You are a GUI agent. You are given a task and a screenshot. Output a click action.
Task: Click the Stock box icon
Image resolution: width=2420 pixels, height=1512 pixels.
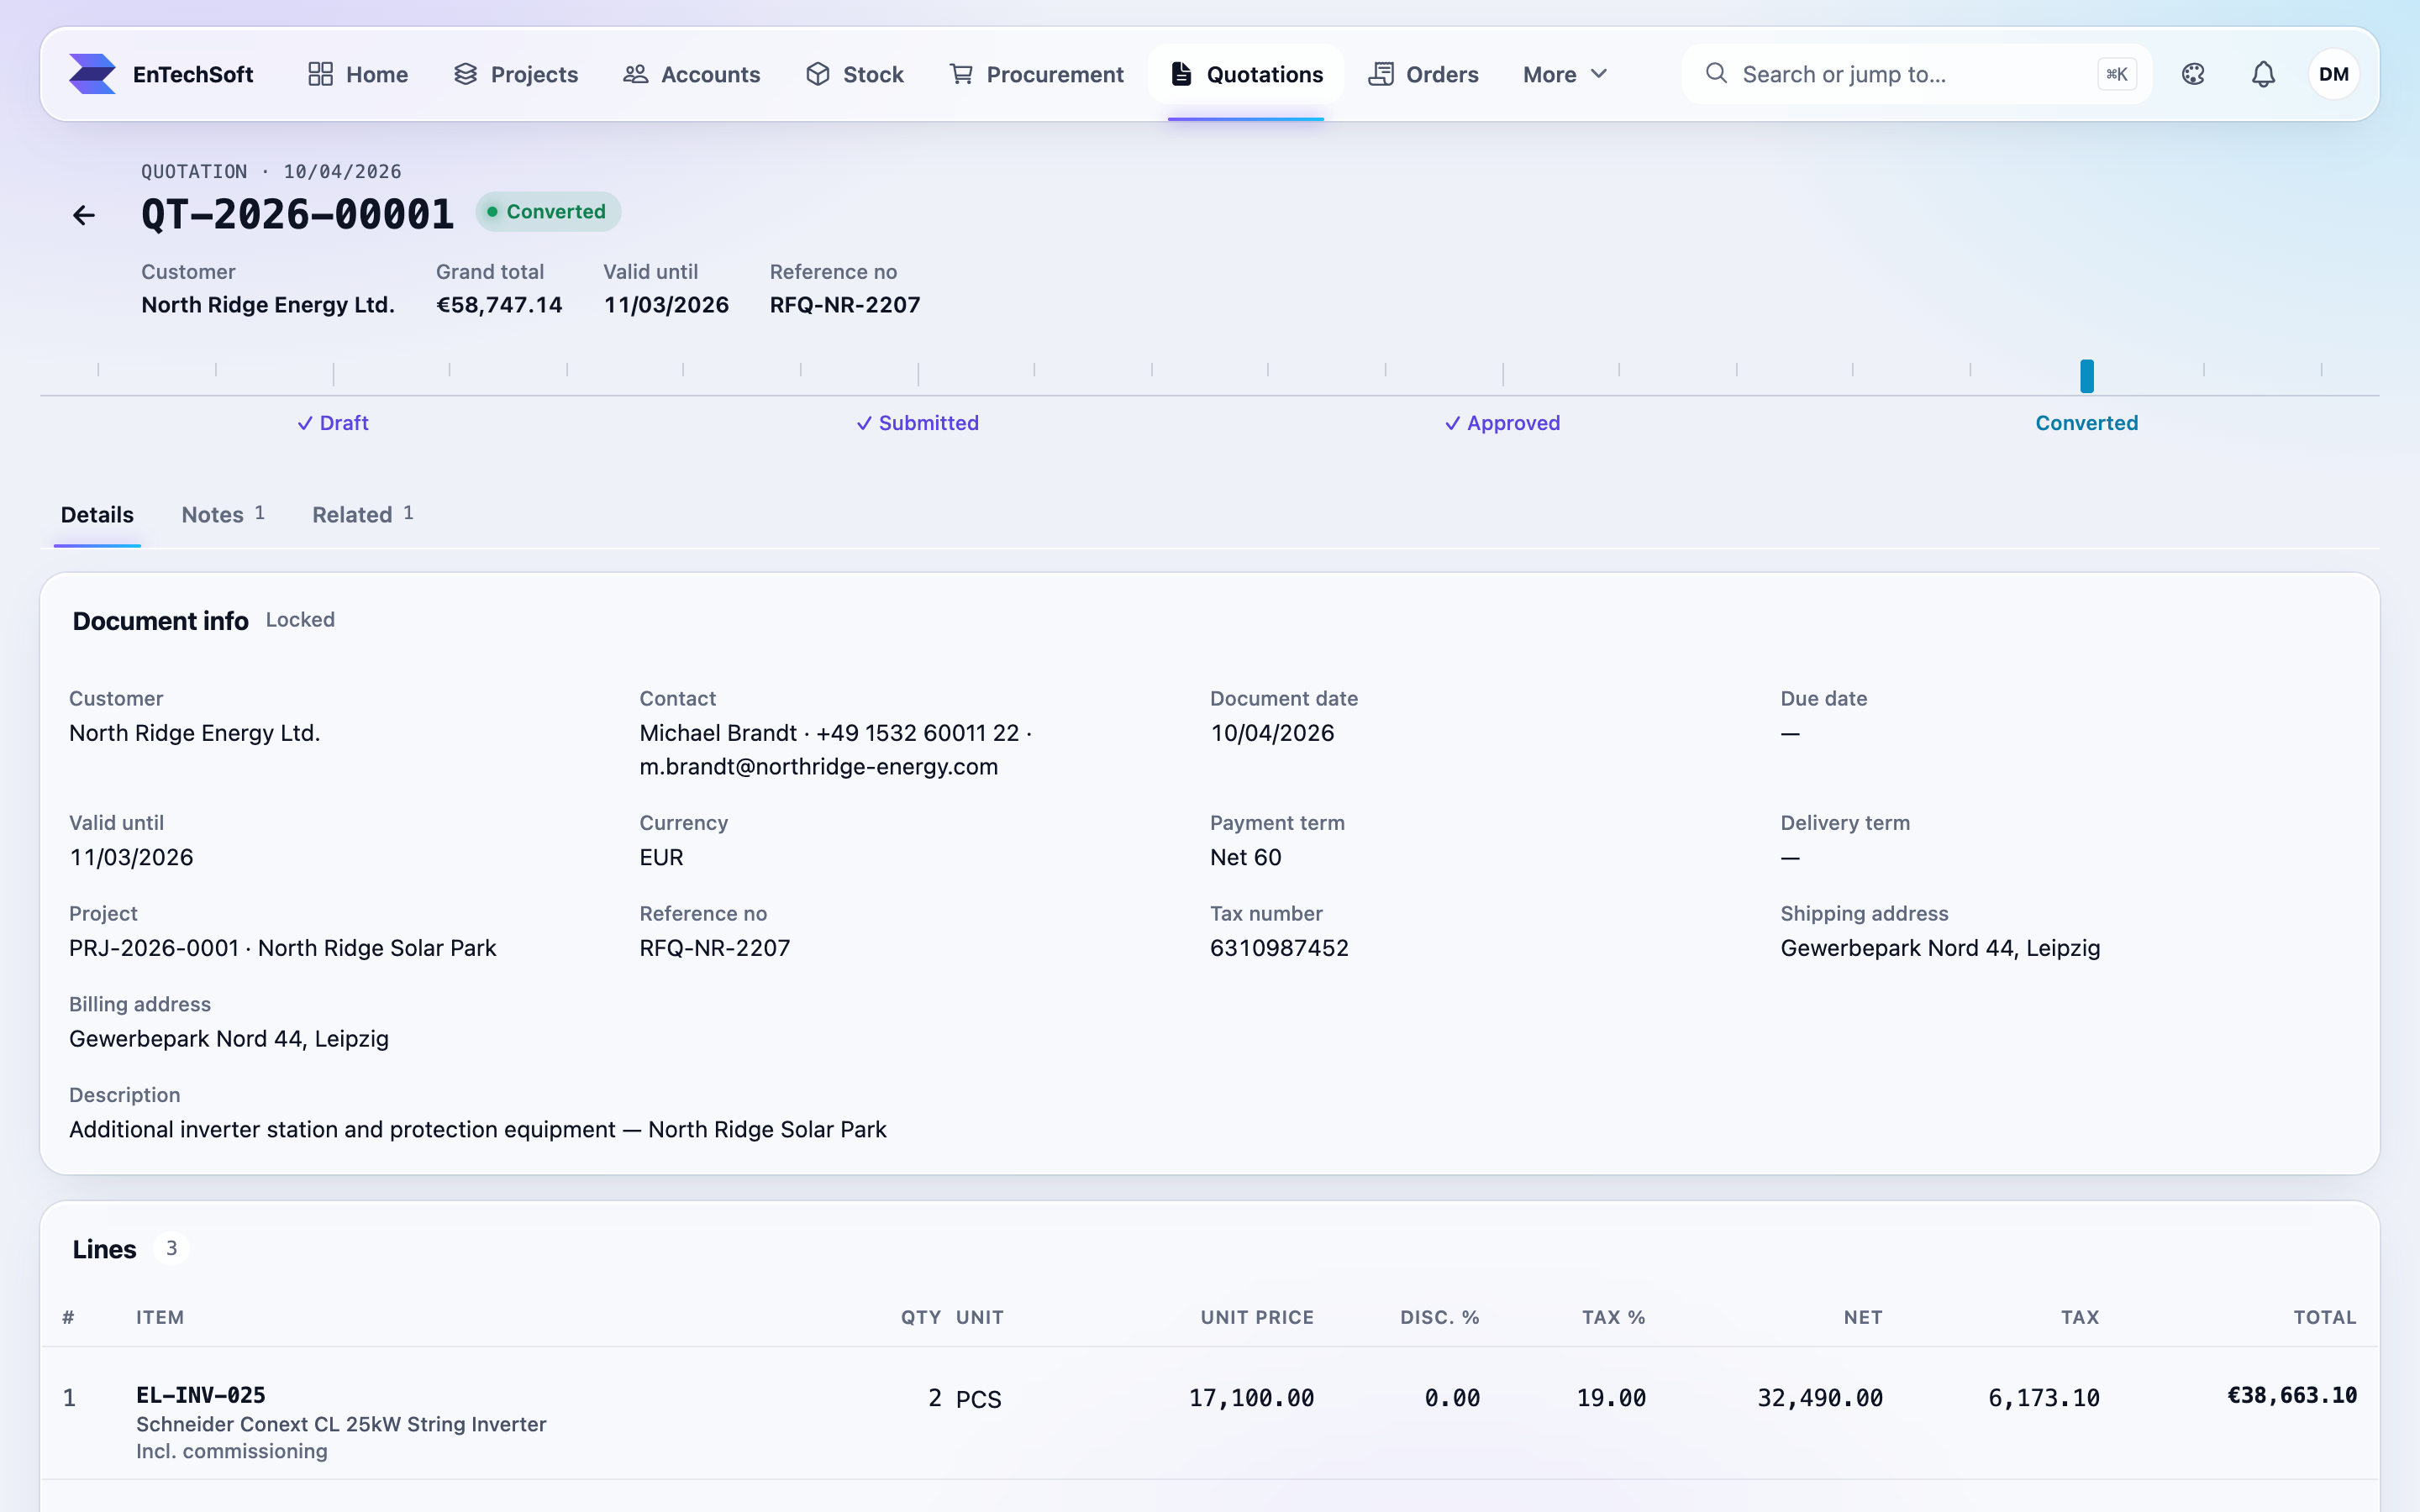coord(818,74)
